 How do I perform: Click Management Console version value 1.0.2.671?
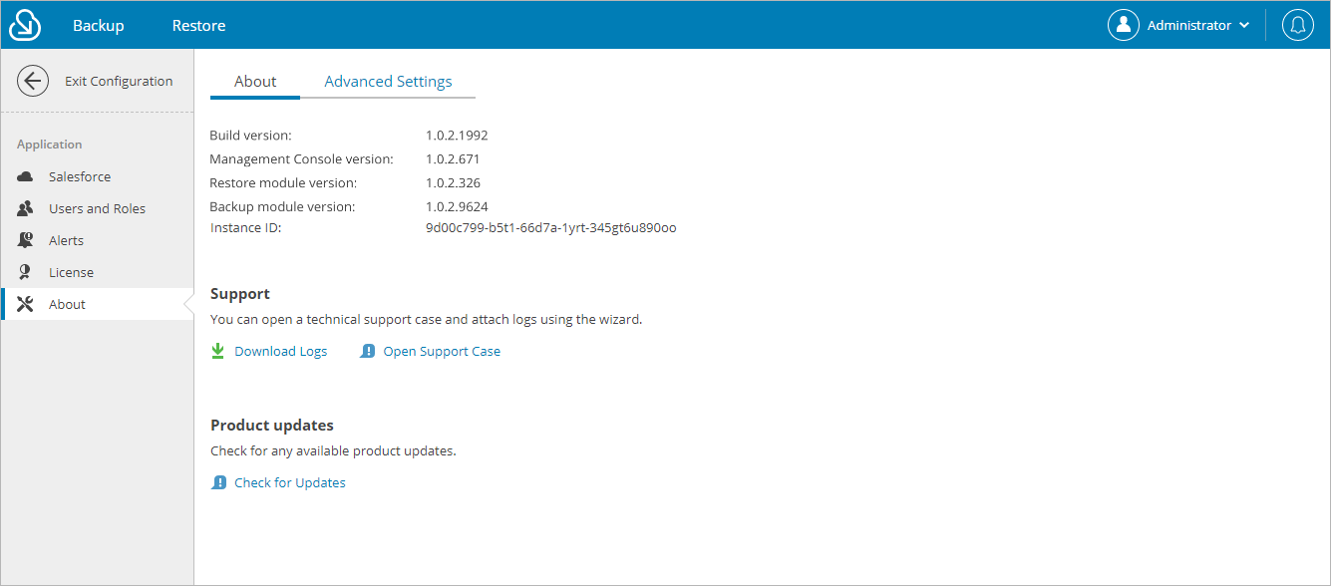[x=454, y=158]
